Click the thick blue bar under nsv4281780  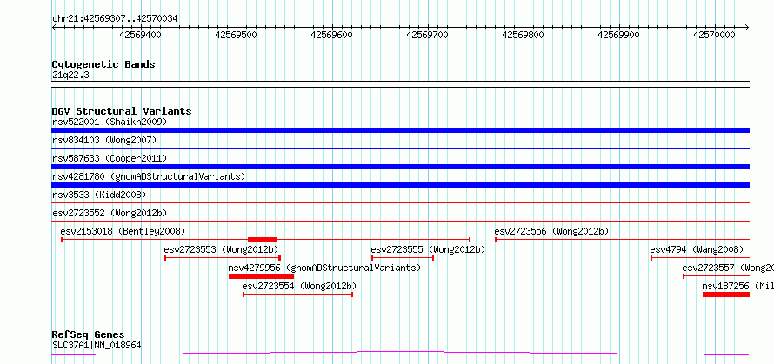coord(400,185)
